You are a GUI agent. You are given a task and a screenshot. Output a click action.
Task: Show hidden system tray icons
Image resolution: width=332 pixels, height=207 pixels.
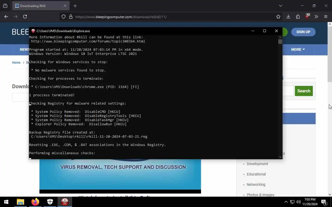pyautogui.click(x=286, y=202)
